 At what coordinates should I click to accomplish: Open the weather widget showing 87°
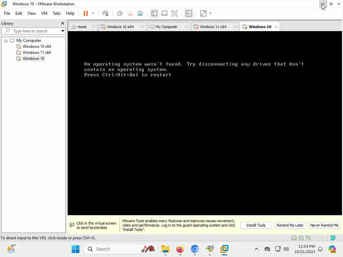point(11,249)
